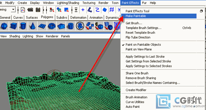Screen dimensions: 206x110
Task: Click the cube-to-smooth-sphere shelf icon
Action: 108,26
